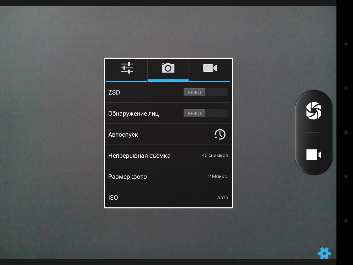Select the Обнаружение лиц label
Image resolution: width=353 pixels, height=265 pixels.
tap(133, 114)
